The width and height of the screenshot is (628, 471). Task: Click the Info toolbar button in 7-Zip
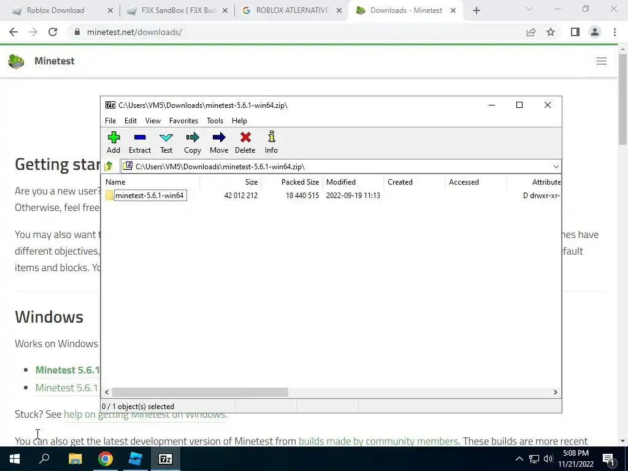(271, 142)
